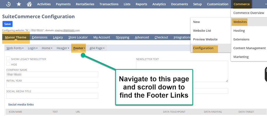Screen dimensions: 267x116
Task: Open the RentalSeries menu
Action: click(85, 4)
